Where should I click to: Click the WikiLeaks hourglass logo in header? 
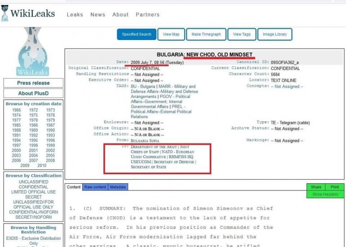5,13
